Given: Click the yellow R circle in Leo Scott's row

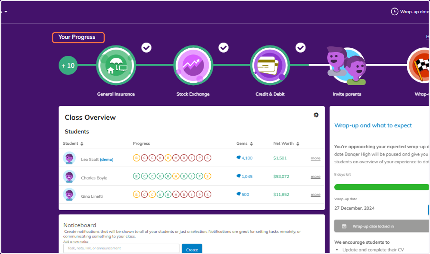Looking at the screenshot, I should click(168, 158).
